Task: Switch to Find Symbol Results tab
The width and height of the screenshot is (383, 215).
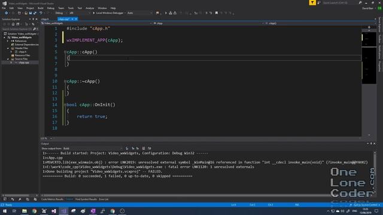Action: point(86,199)
